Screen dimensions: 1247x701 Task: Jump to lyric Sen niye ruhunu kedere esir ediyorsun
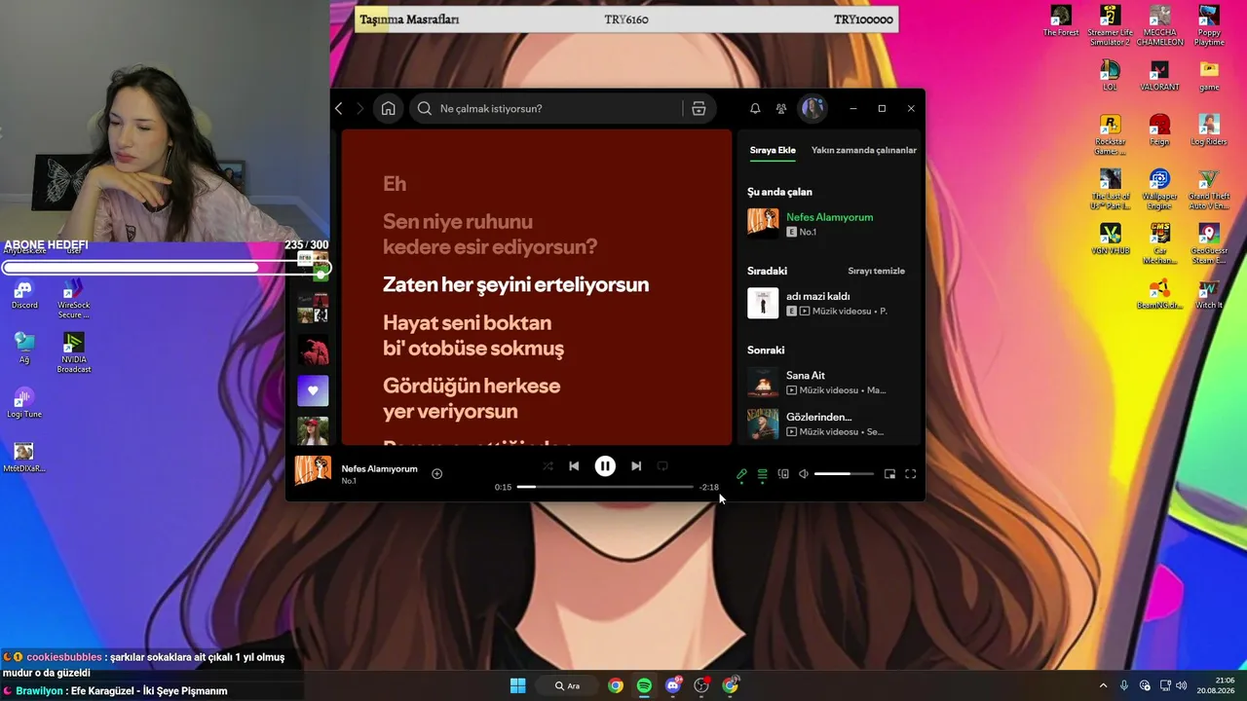490,234
